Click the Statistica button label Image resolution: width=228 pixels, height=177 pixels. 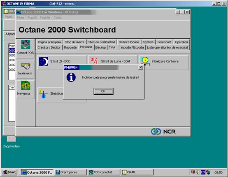56,93
